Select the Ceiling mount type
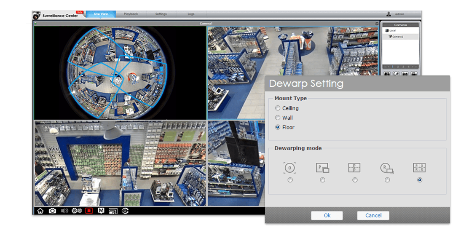 pos(278,108)
